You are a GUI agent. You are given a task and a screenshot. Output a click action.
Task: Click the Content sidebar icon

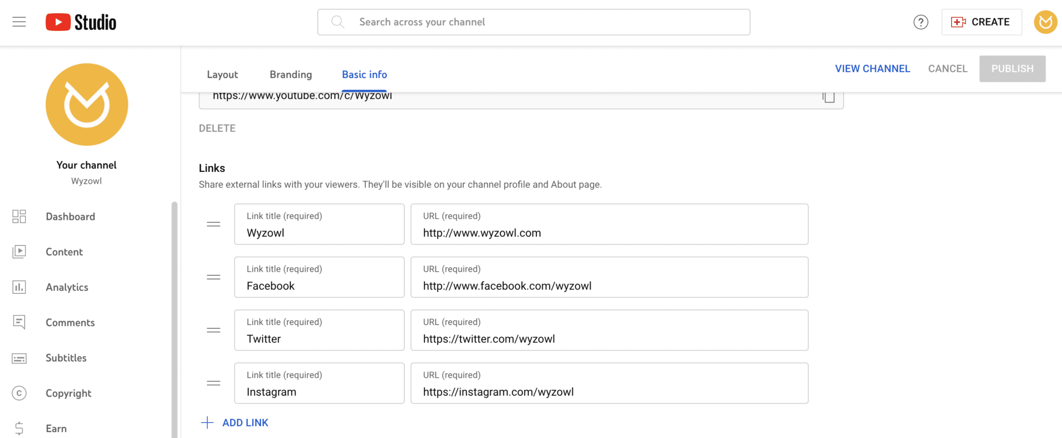(19, 252)
